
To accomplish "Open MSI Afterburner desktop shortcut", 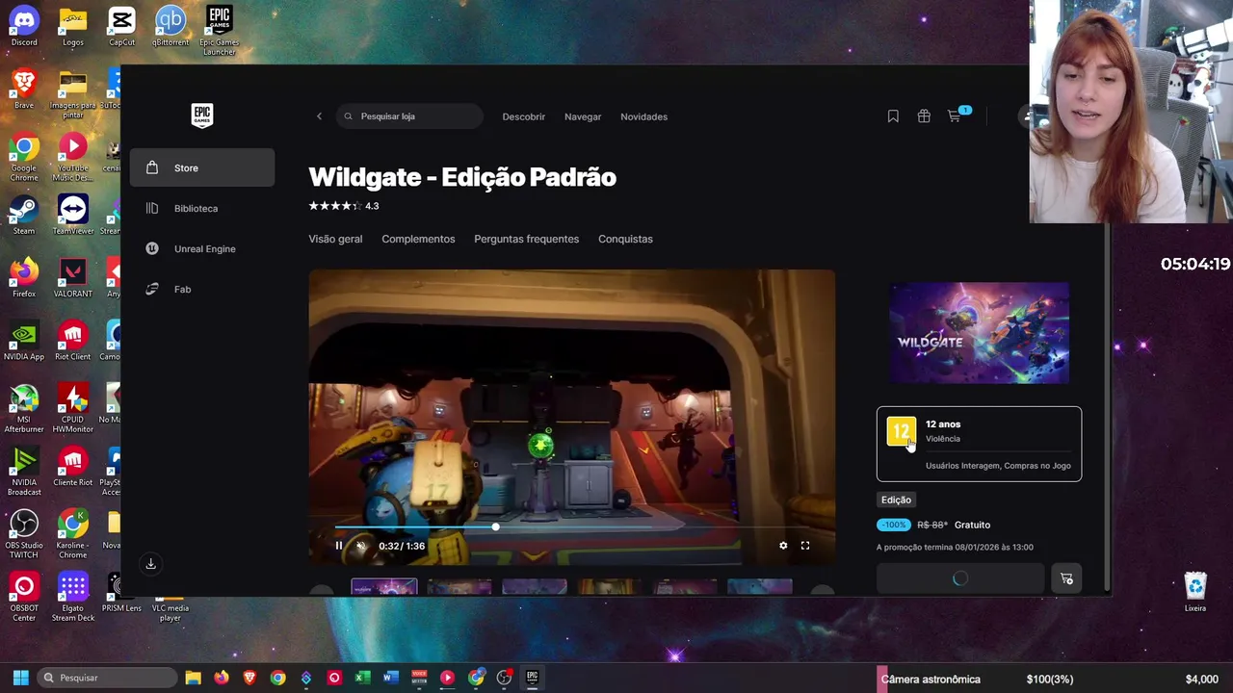I will pos(24,408).
